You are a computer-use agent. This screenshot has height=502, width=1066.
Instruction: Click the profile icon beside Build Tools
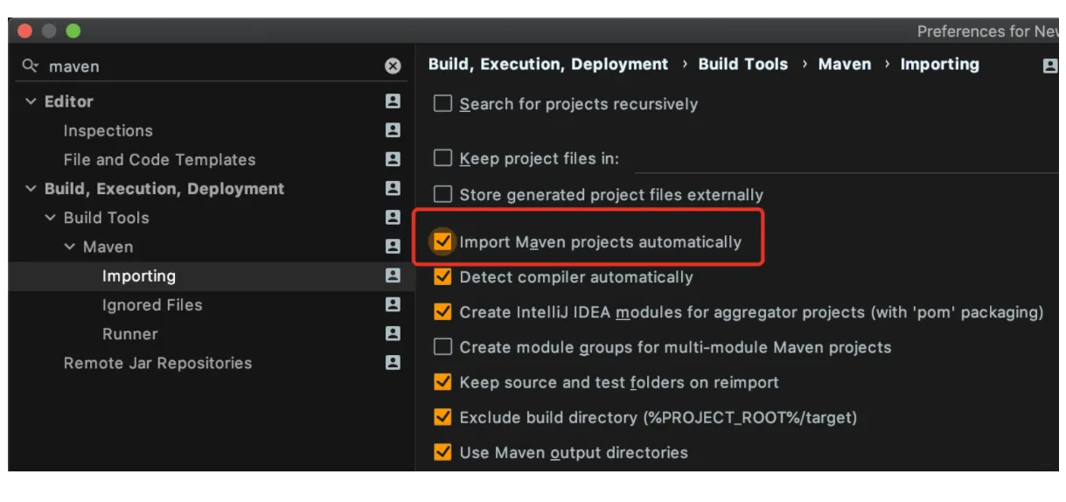pos(393,217)
